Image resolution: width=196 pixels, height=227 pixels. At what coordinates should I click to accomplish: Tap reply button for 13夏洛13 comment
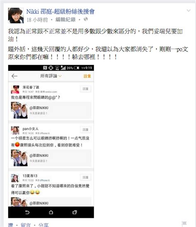pyautogui.click(x=86, y=177)
